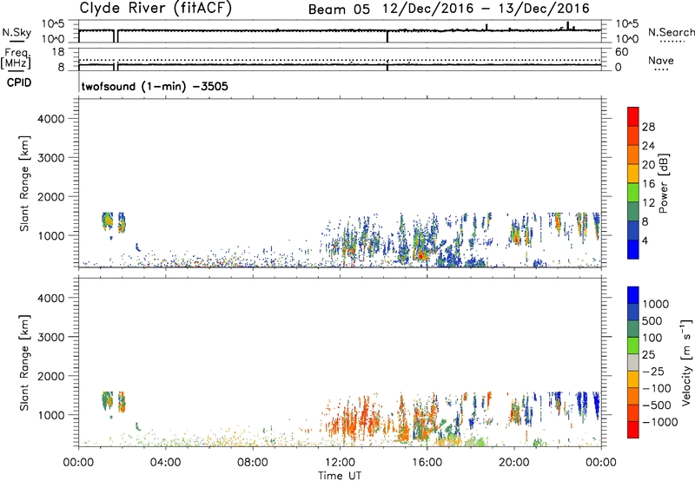The height and width of the screenshot is (481, 695).
Task: Click the "-1000" tick on velocity colorbar
Action: 659,422
